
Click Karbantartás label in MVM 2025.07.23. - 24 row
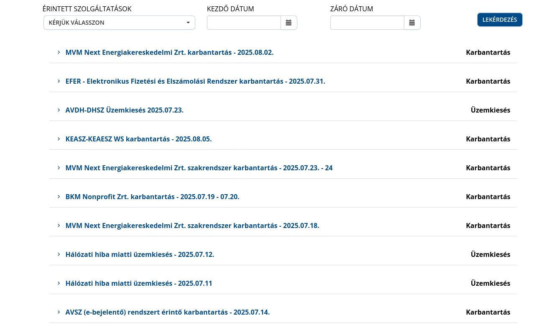click(488, 168)
